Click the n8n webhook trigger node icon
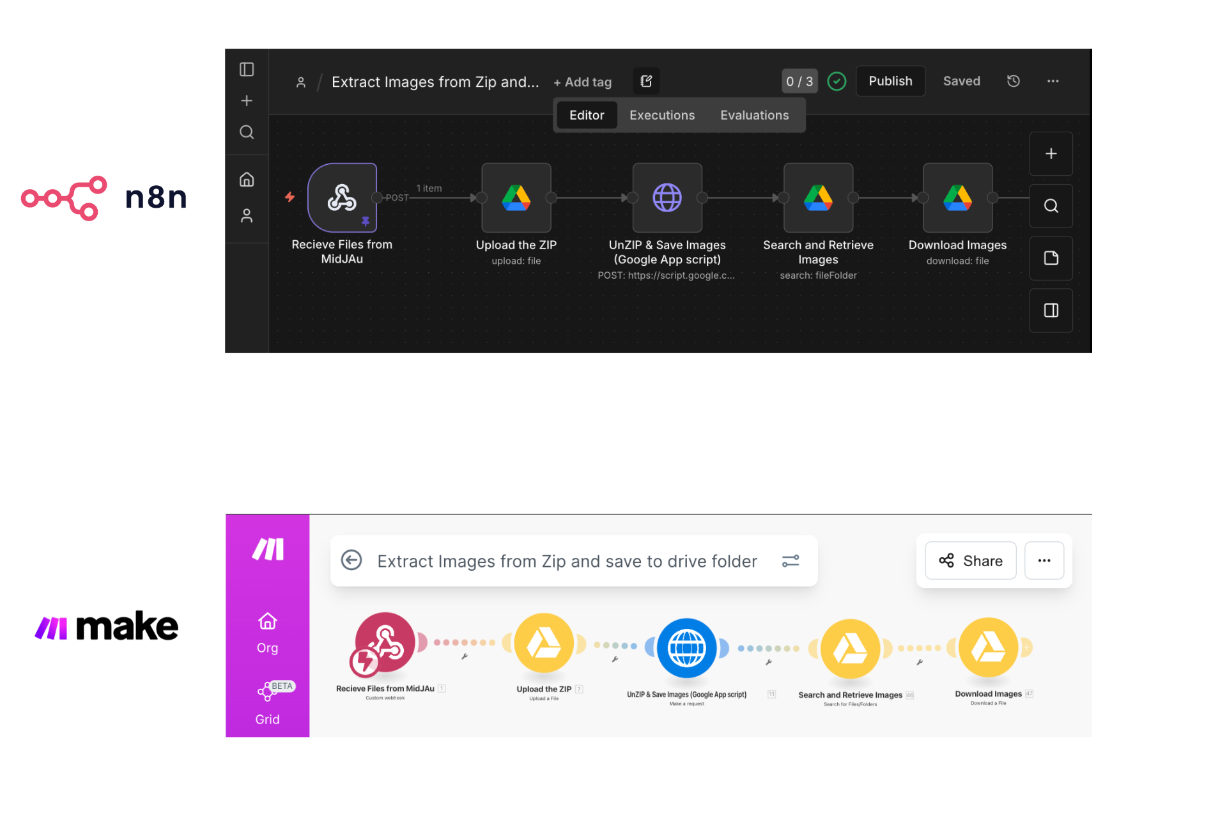The width and height of the screenshot is (1227, 818). [x=342, y=197]
